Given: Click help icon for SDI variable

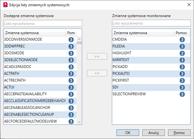Looking at the screenshot, I should tap(182, 87).
